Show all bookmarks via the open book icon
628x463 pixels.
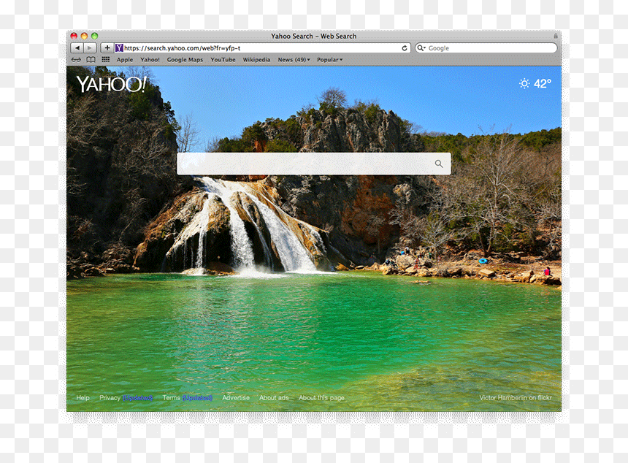pyautogui.click(x=91, y=60)
